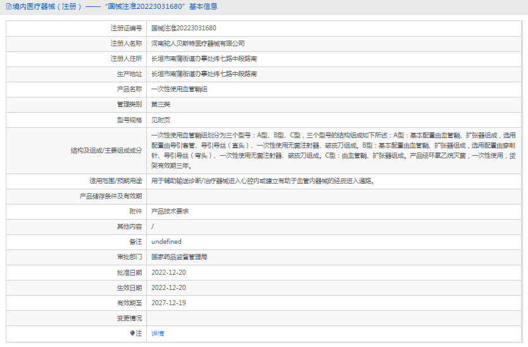Click the 有效期至 label
This screenshot has height=347, width=528.
tap(129, 303)
